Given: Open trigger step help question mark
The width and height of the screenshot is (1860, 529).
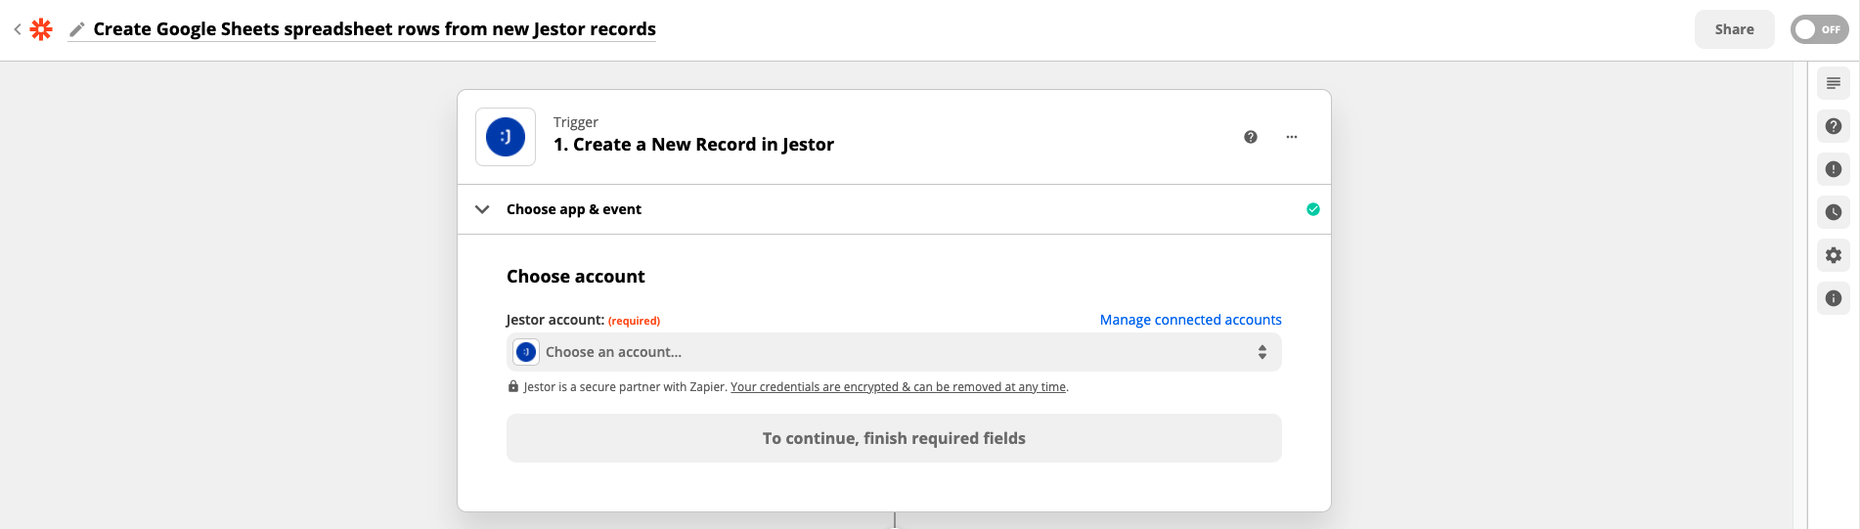Looking at the screenshot, I should tap(1251, 137).
